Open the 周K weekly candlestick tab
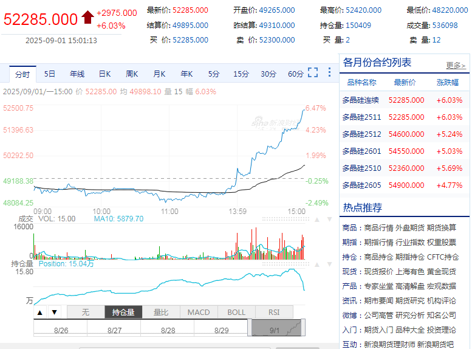472x349 pixels. click(x=132, y=74)
